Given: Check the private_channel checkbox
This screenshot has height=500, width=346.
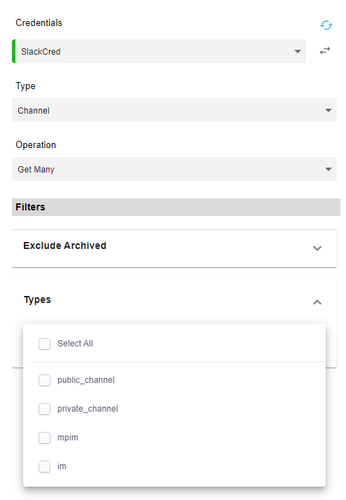Looking at the screenshot, I should [x=44, y=409].
